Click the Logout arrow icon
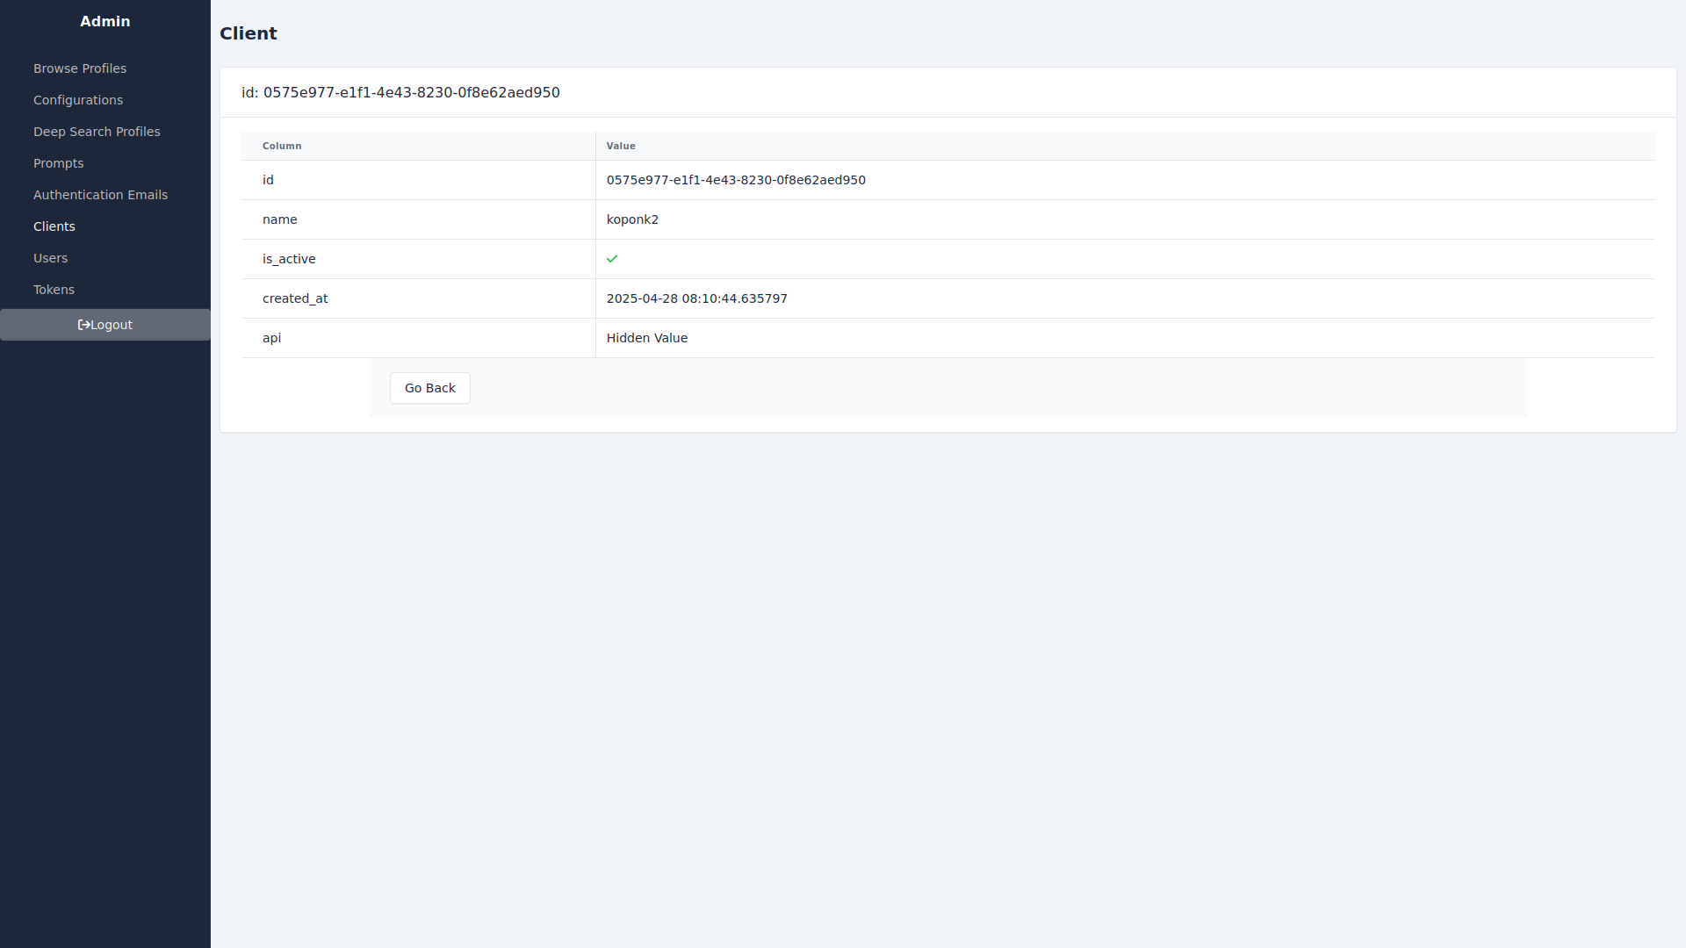This screenshot has width=1686, height=948. pos(84,325)
